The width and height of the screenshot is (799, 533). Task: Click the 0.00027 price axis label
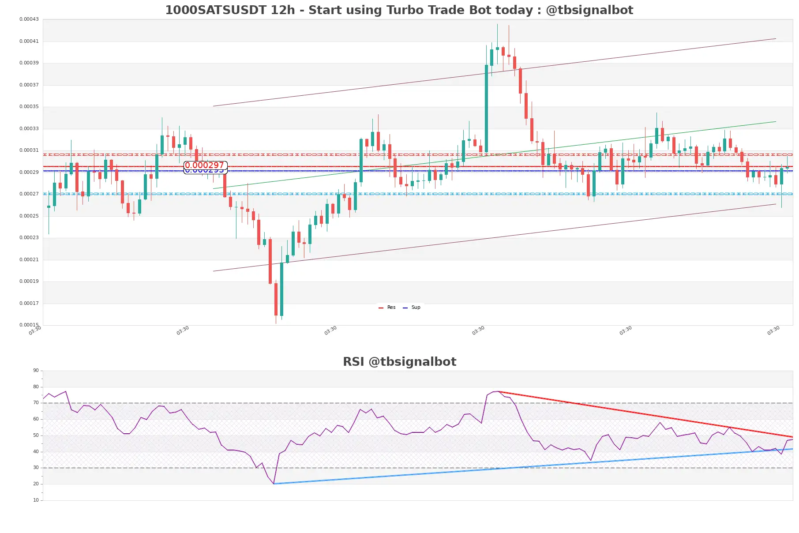pos(29,194)
